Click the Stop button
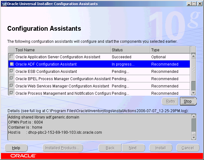This screenshot has width=204, height=160. click(188, 101)
